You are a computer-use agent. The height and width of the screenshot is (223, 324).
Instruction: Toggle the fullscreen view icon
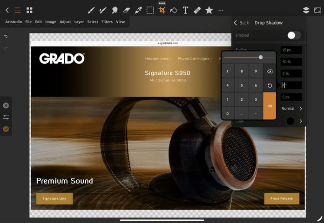(x=317, y=10)
